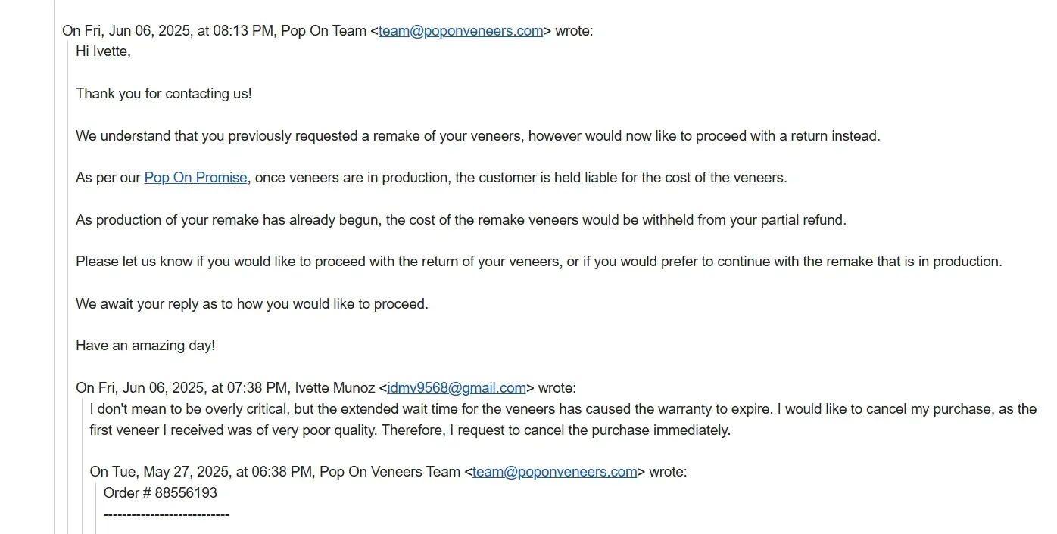Click team@poponveneers.com link in Pop On Team header
The height and width of the screenshot is (534, 1057).
click(x=460, y=31)
